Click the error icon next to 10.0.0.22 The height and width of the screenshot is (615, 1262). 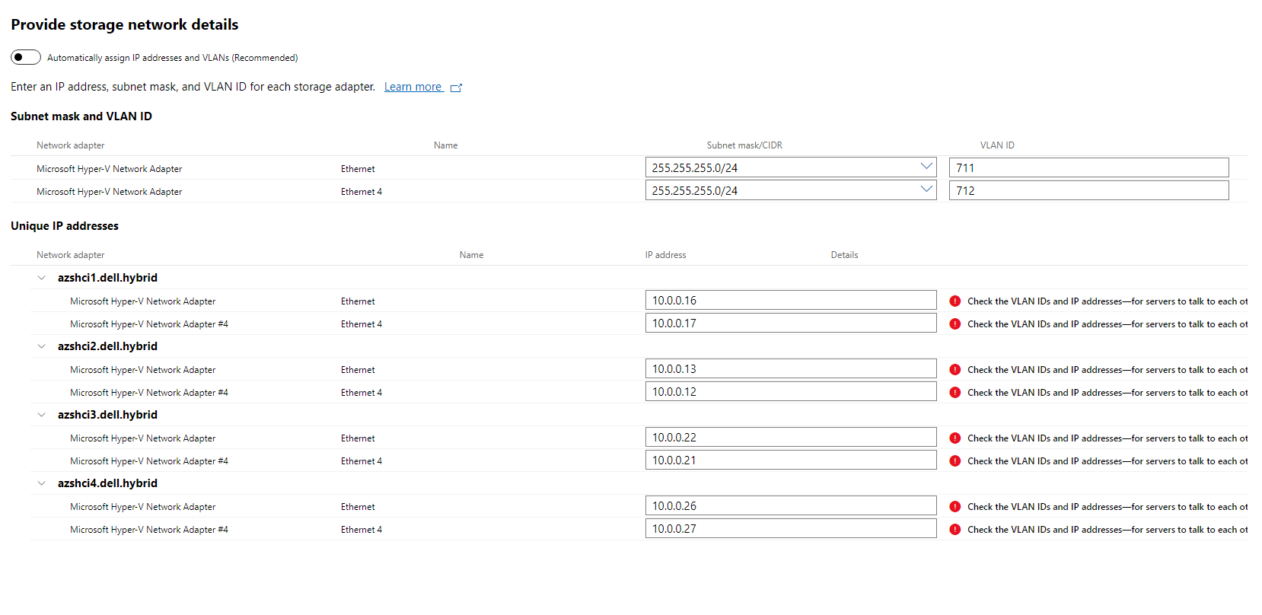click(x=954, y=438)
